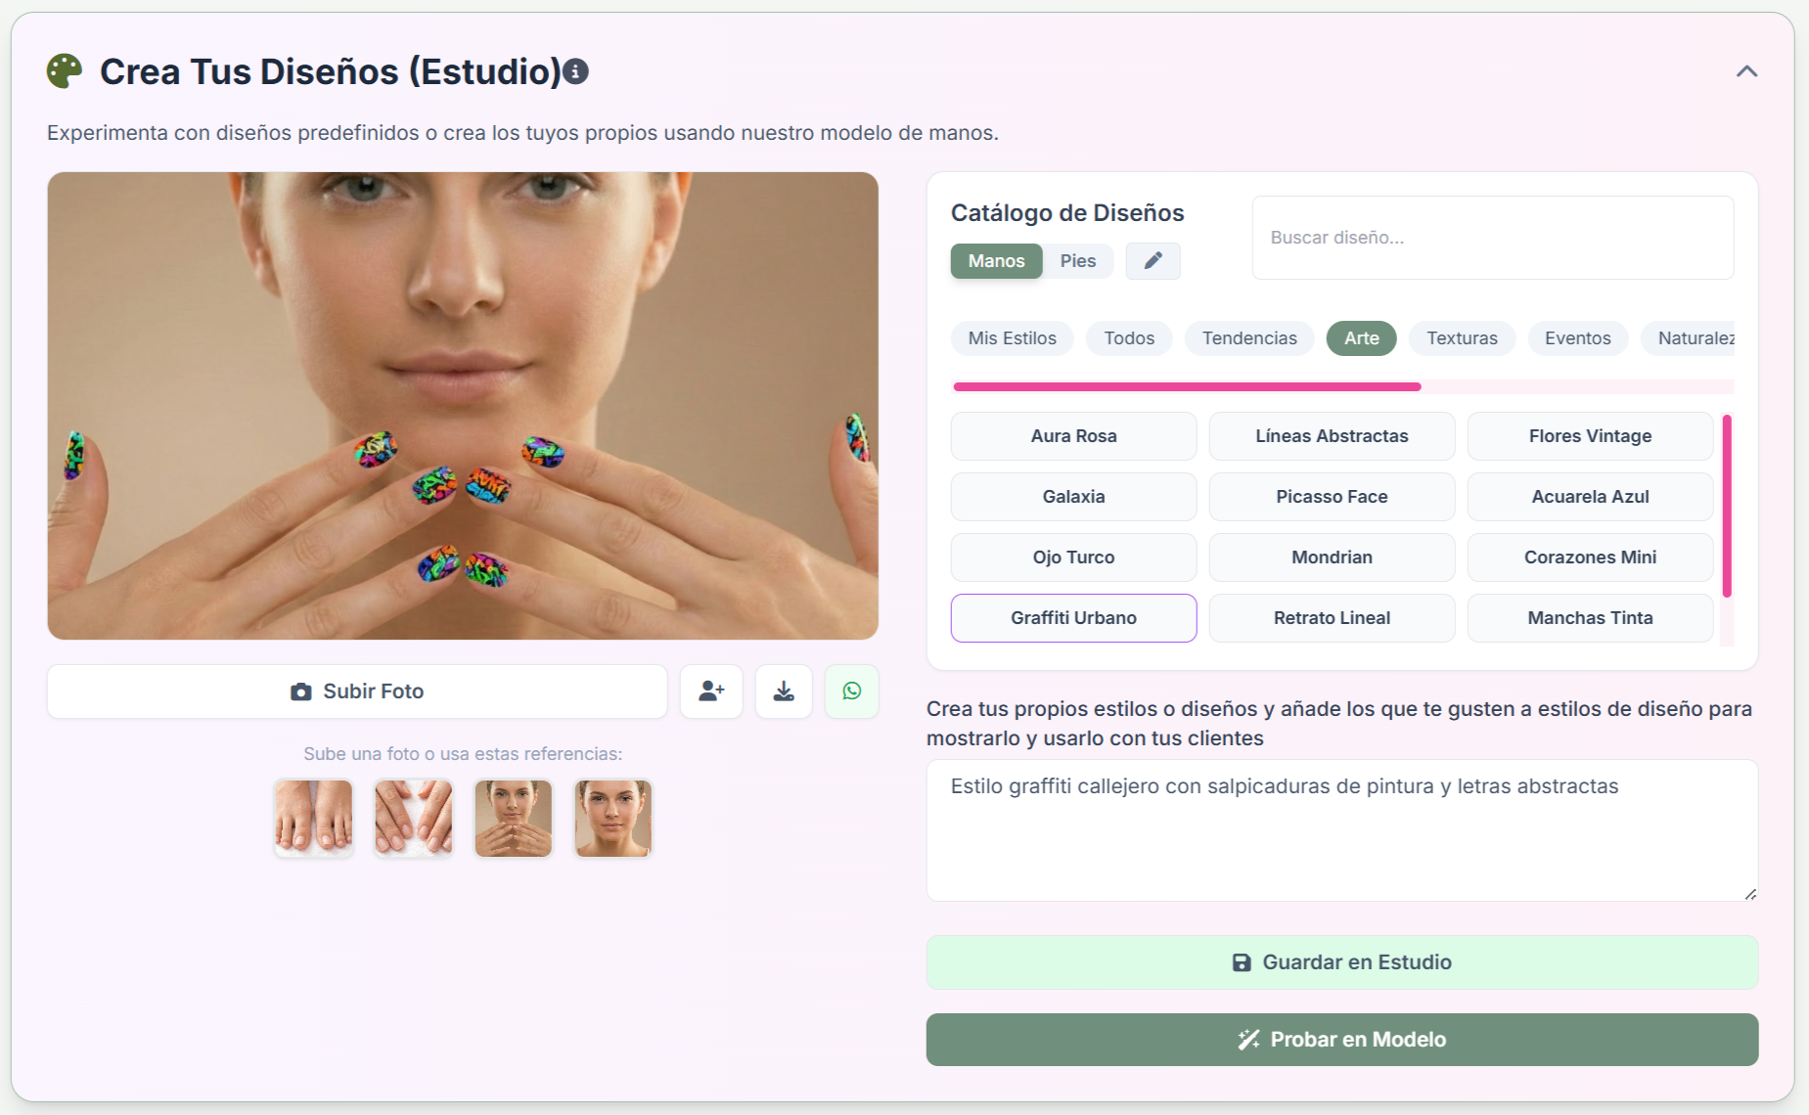Screen dimensions: 1809x1115
Task: Select the Texturas category tab
Action: tap(1462, 338)
